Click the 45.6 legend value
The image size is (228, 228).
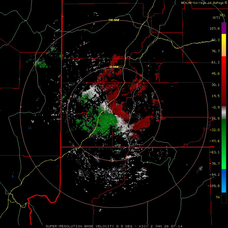tap(216, 73)
